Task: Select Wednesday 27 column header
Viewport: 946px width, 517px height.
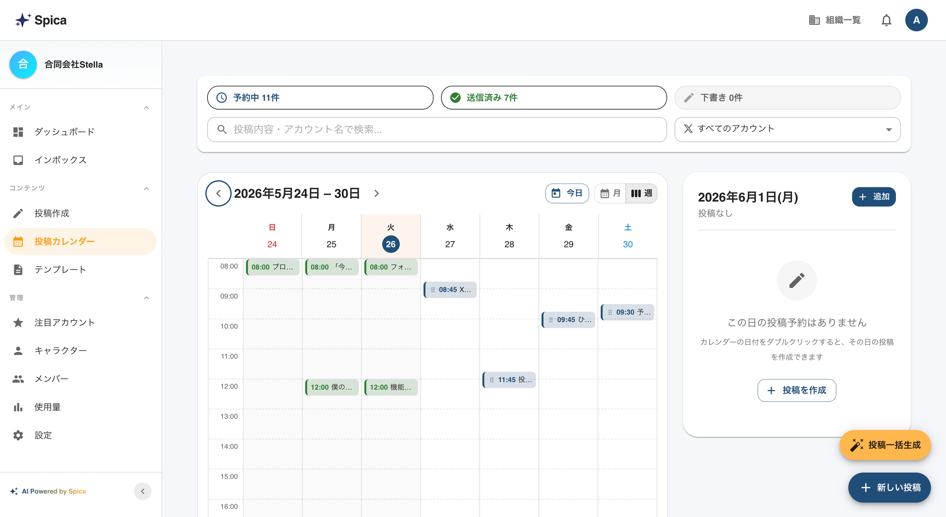Action: [x=450, y=236]
